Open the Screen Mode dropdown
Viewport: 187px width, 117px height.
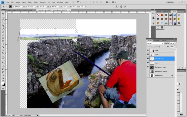click(x=114, y=2)
